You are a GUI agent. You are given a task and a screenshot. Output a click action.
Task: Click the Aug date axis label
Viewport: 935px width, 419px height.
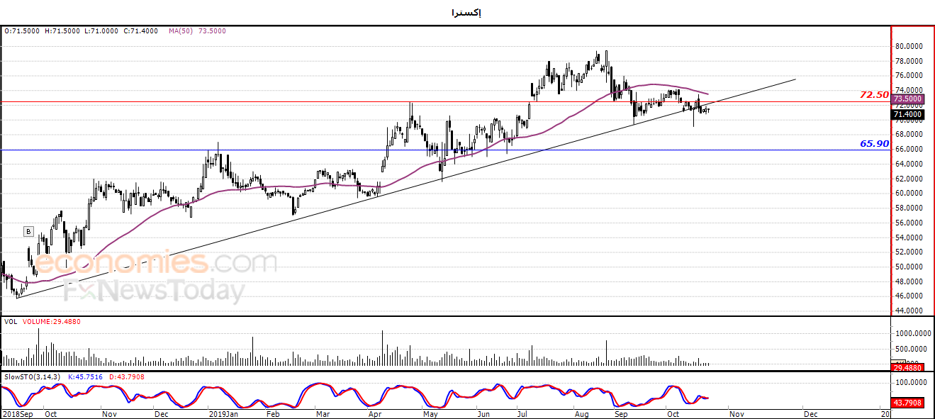(x=581, y=413)
